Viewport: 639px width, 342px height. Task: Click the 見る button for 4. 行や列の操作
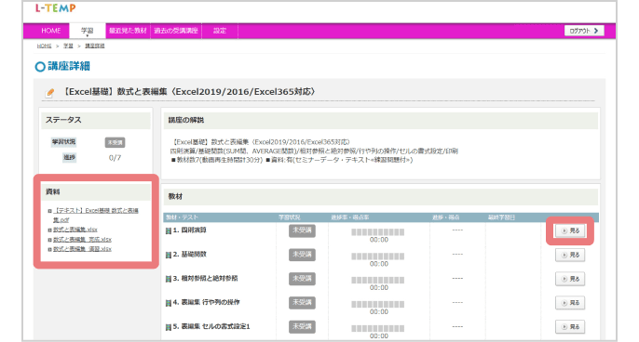pos(570,303)
